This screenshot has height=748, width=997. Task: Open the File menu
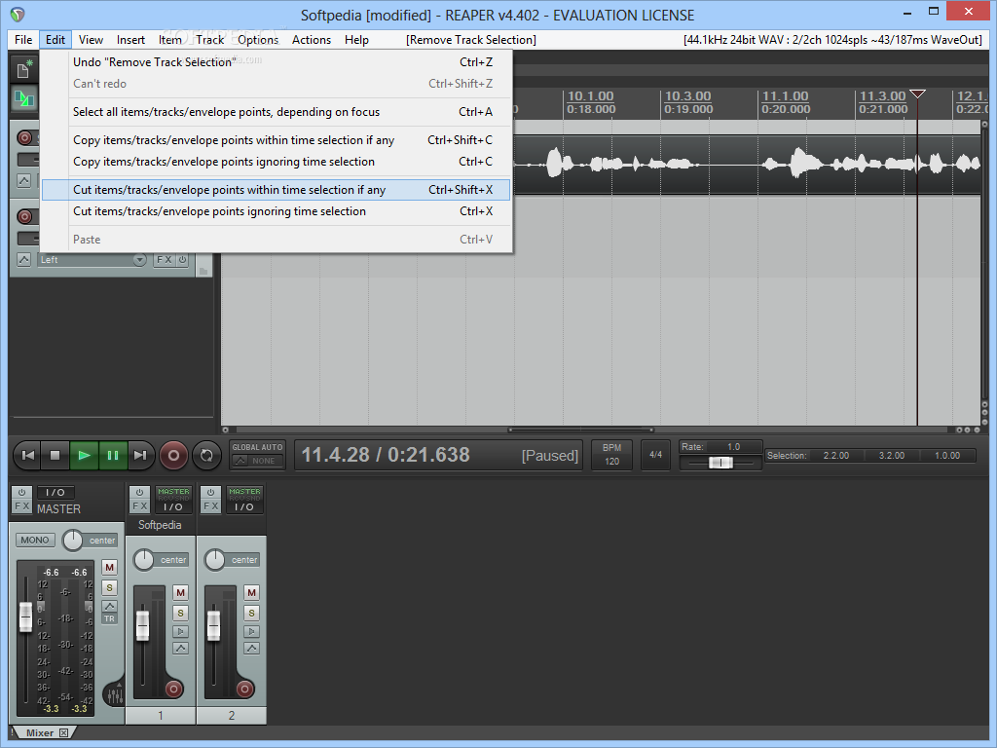(23, 39)
